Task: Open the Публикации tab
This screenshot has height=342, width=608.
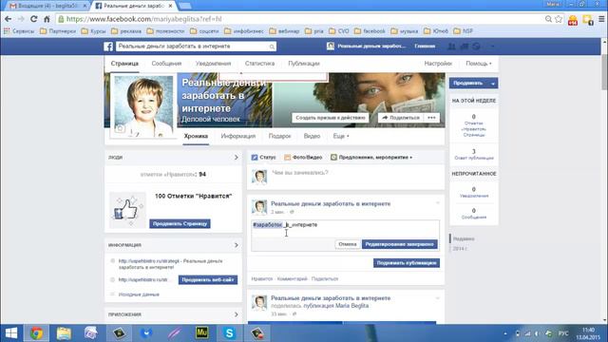Action: point(304,64)
